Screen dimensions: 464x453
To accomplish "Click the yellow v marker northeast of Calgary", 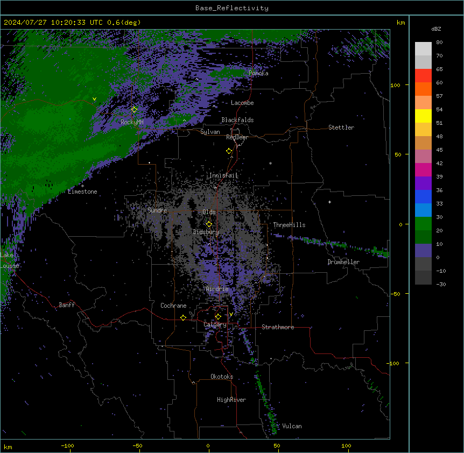I will (x=231, y=314).
